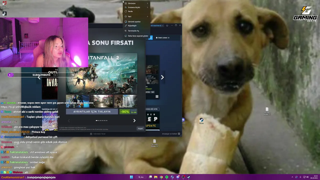The image size is (320, 180).
Task: Select the waterfall mech screenshot thumbnail
Action: point(125,101)
